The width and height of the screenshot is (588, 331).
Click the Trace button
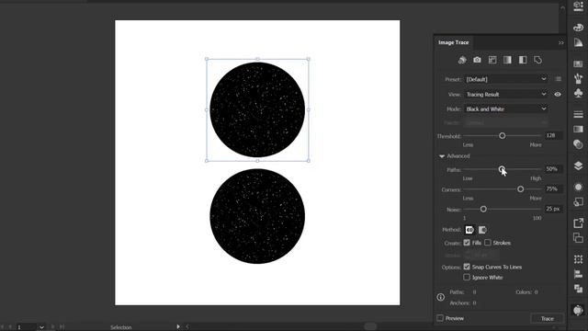[x=548, y=318]
